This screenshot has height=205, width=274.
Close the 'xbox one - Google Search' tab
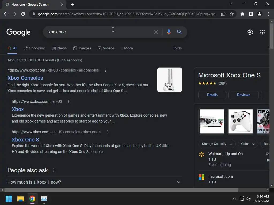62,5
